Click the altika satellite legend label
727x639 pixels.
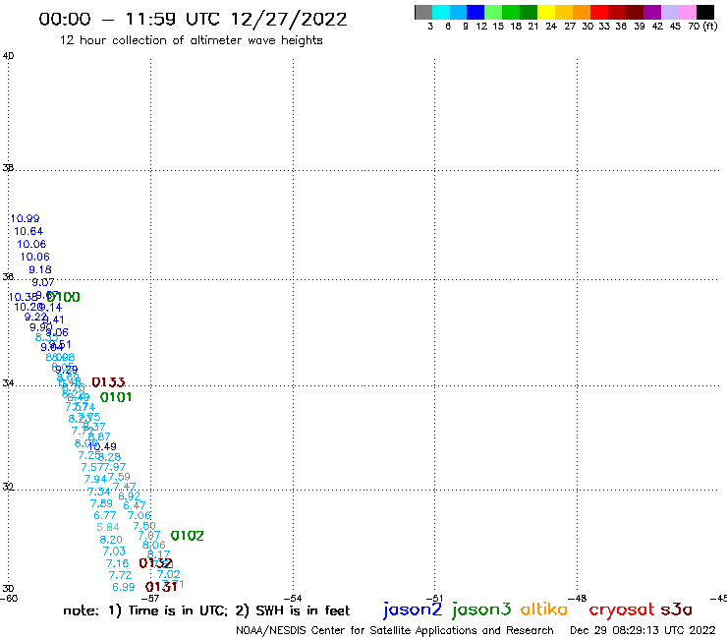(544, 610)
